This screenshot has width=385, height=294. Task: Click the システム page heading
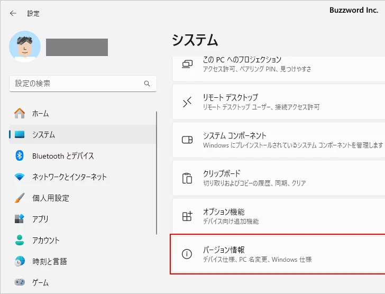tap(195, 40)
